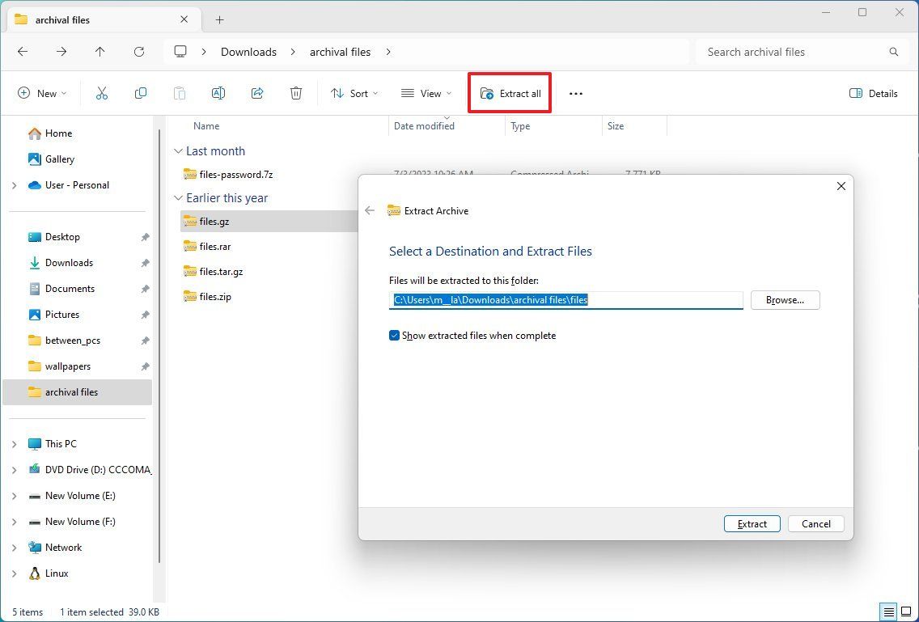This screenshot has width=919, height=622.
Task: Copy files.gz using the Copy toolbar icon
Action: [x=140, y=93]
